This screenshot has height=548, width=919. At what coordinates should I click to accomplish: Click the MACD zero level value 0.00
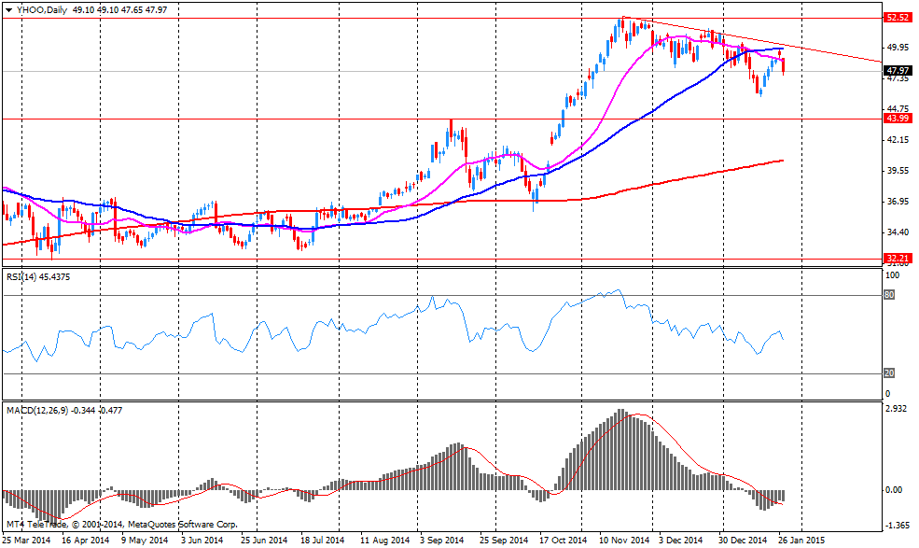[x=894, y=490]
